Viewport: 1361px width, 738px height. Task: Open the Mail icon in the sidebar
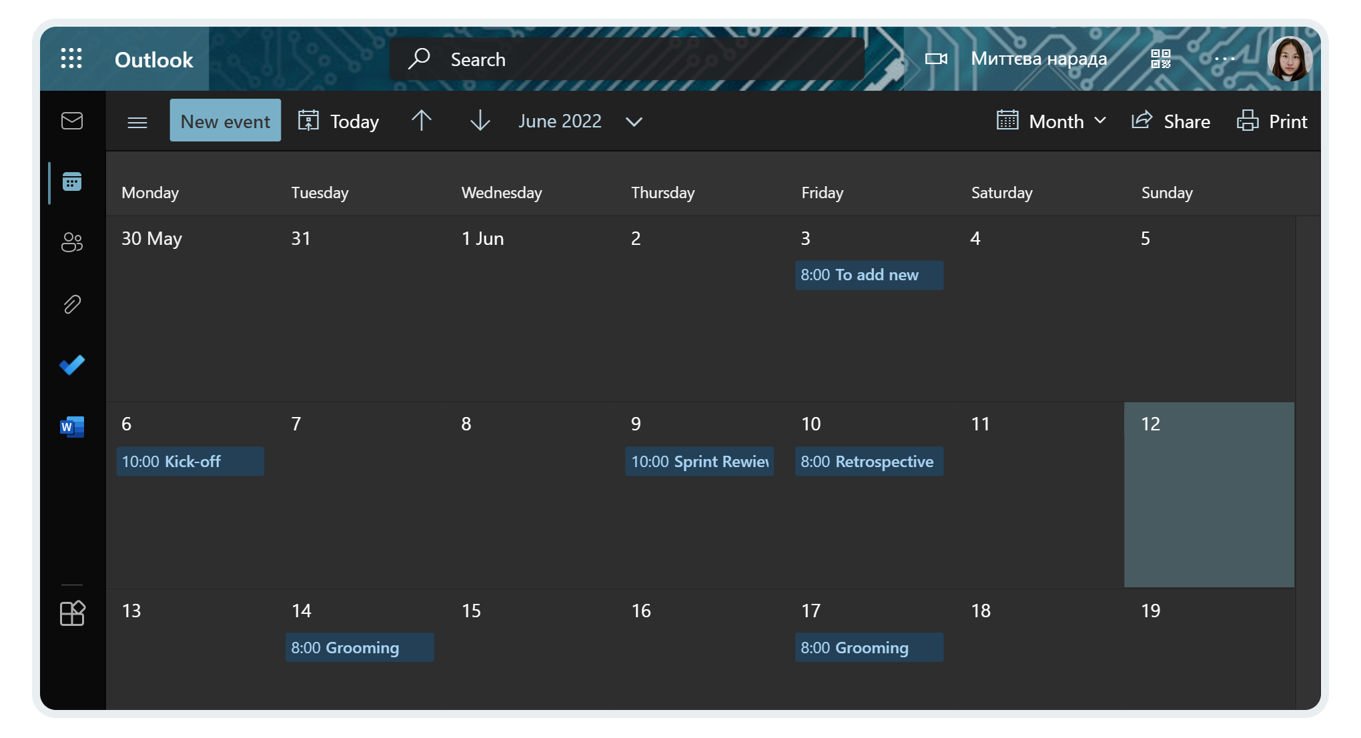click(x=71, y=121)
